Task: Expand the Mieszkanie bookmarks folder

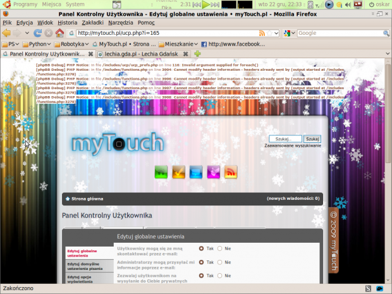Action: click(x=178, y=44)
